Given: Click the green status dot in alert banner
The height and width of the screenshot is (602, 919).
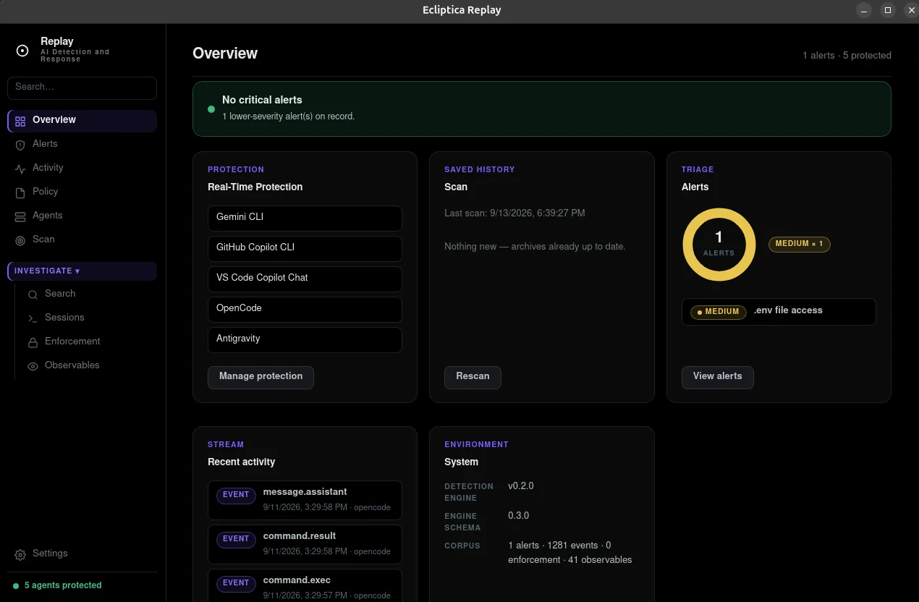Looking at the screenshot, I should tap(211, 109).
